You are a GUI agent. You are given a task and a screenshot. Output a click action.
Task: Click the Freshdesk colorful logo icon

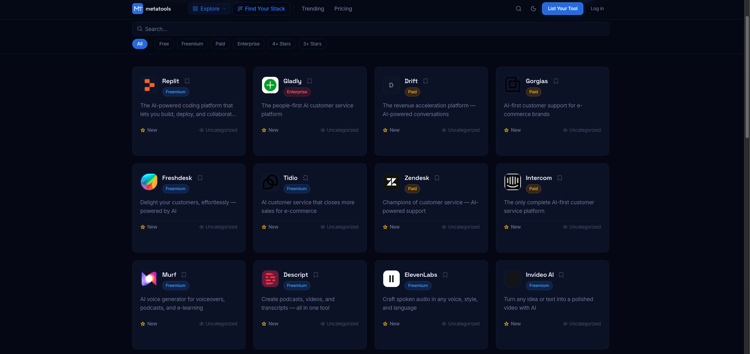[149, 182]
